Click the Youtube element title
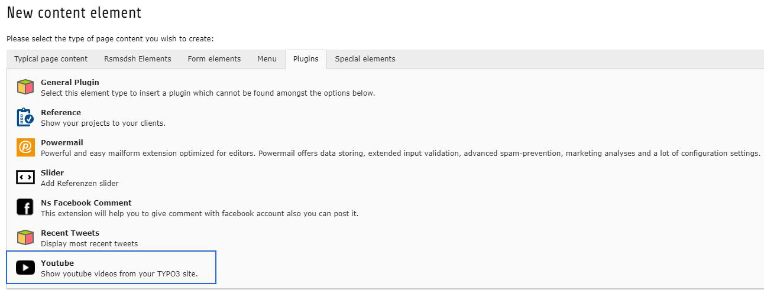 tap(57, 263)
